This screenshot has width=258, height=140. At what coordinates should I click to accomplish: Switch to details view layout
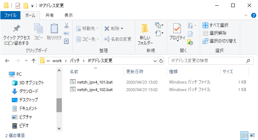[x=244, y=135]
